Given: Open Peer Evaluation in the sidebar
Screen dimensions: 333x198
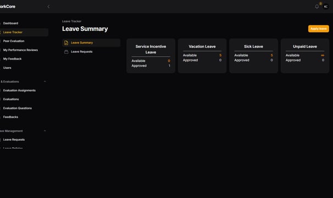Looking at the screenshot, I should (x=14, y=41).
